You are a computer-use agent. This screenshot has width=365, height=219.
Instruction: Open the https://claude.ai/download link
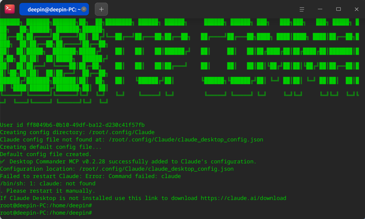244,198
